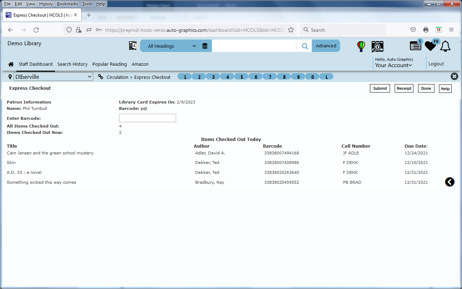Viewport: 462px width, 289px height.
Task: Open the All Headings dropdown
Action: coord(172,46)
